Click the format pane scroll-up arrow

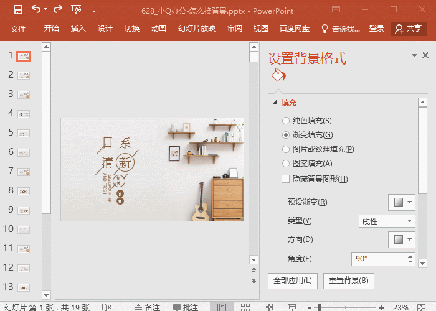click(x=422, y=102)
